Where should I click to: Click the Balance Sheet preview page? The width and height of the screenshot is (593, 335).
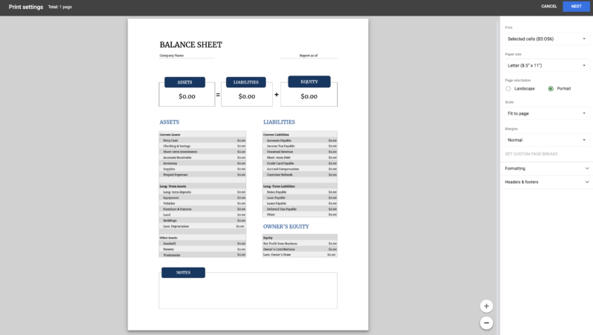[x=248, y=174]
